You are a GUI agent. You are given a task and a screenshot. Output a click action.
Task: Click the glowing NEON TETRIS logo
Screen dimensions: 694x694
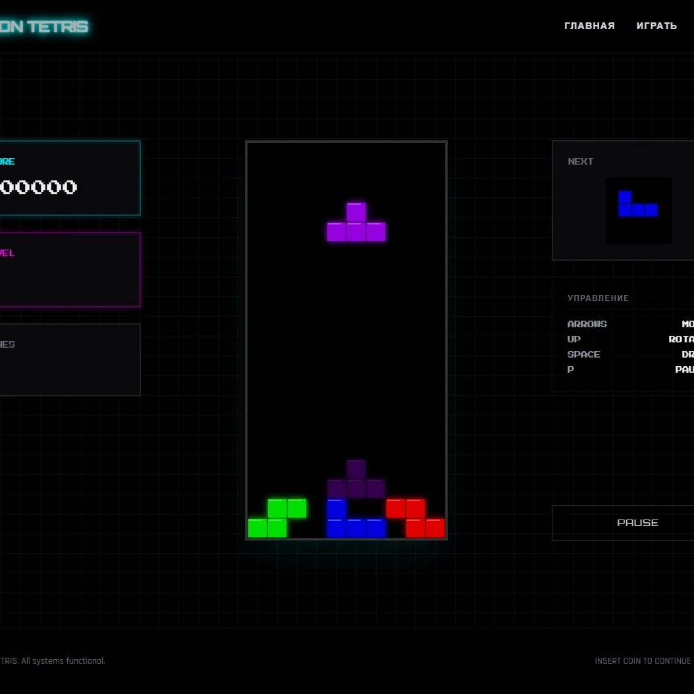pos(43,26)
